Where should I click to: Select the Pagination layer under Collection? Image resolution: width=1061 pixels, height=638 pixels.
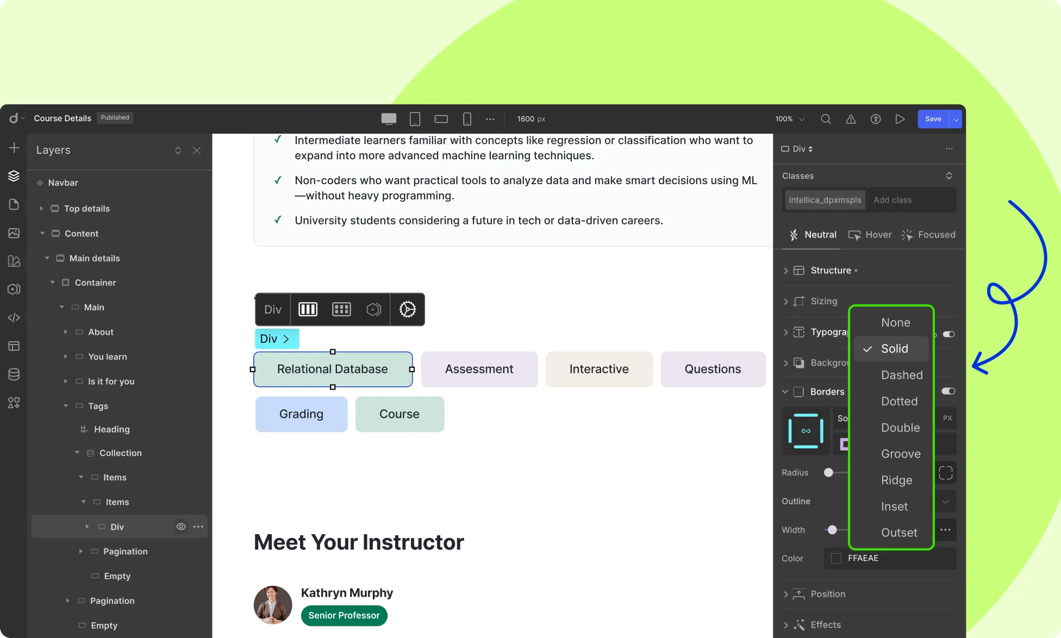click(126, 552)
